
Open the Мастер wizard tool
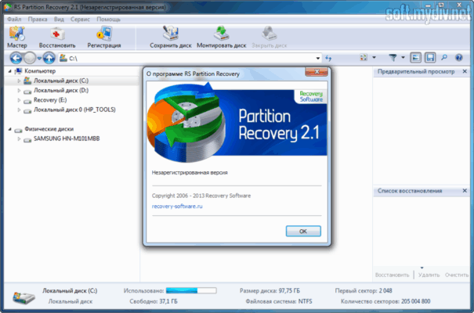(x=17, y=37)
